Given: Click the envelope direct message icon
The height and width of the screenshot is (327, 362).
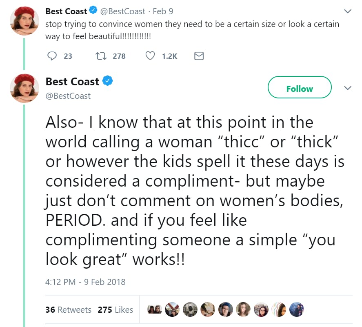Looking at the screenshot, I should [199, 56].
